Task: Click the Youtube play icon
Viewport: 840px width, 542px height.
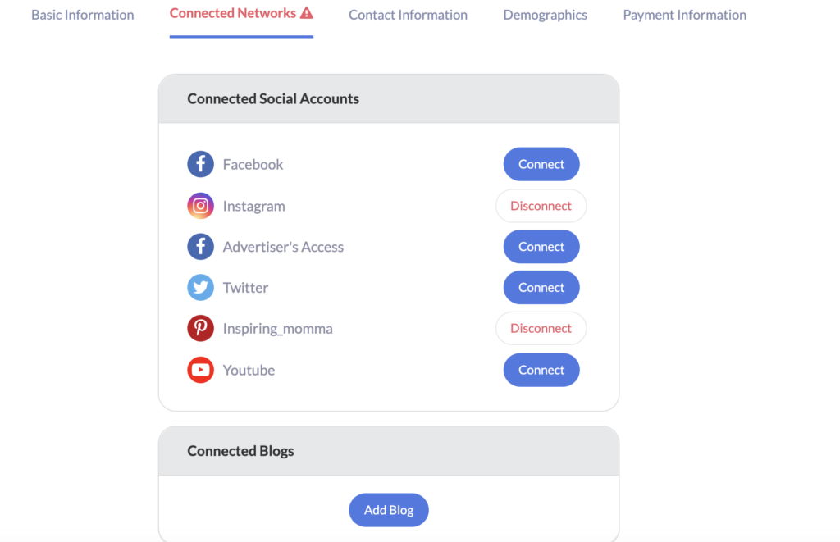Action: click(x=200, y=370)
